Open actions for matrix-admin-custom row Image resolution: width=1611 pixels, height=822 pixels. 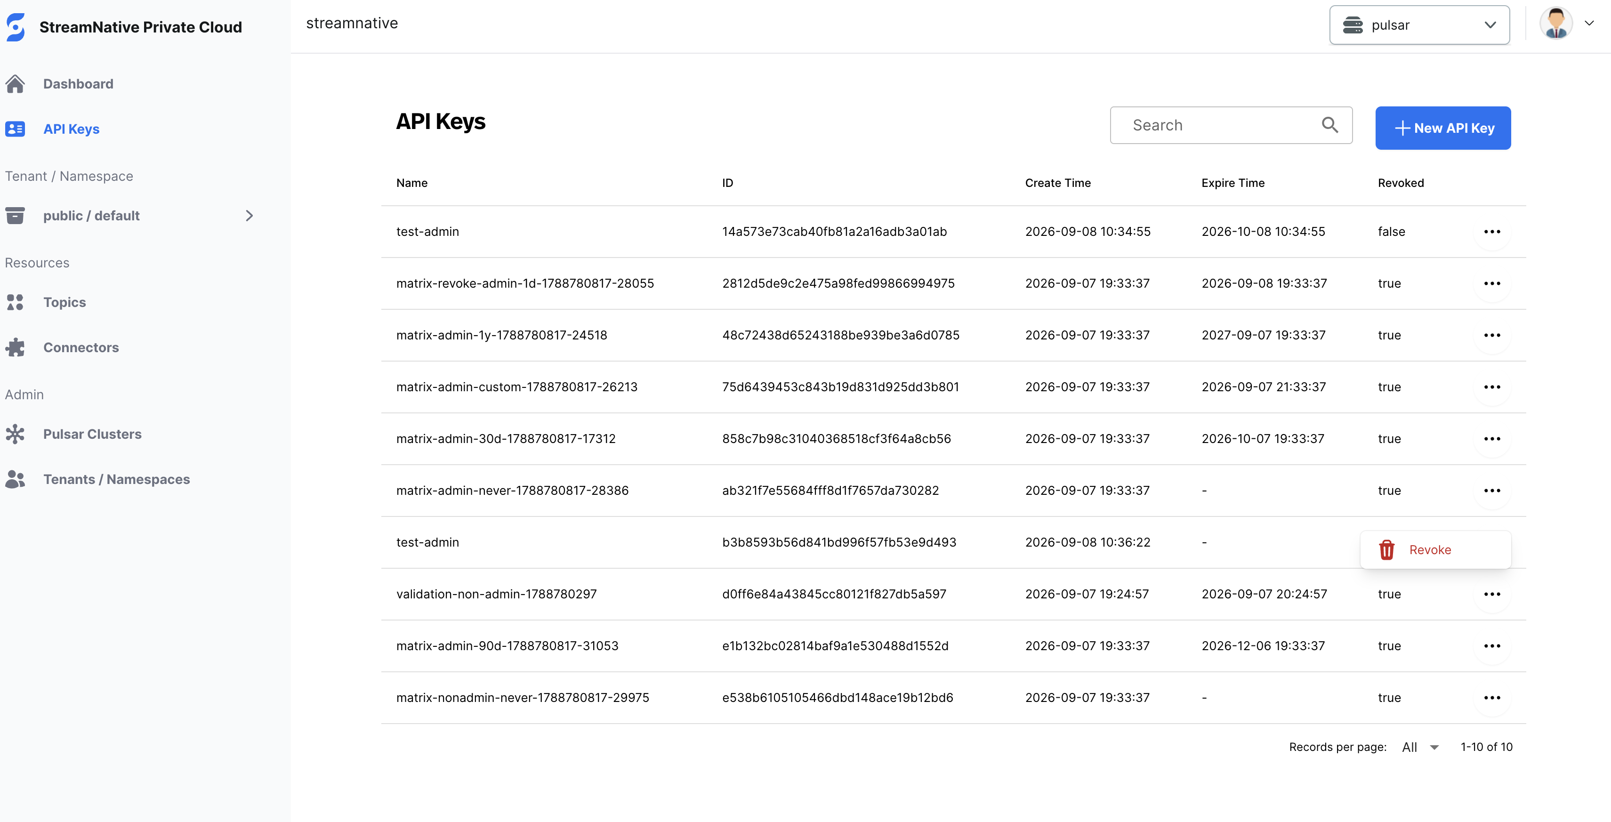tap(1492, 387)
